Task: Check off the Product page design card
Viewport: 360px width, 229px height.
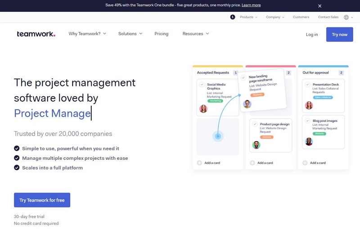Action: coord(255,124)
